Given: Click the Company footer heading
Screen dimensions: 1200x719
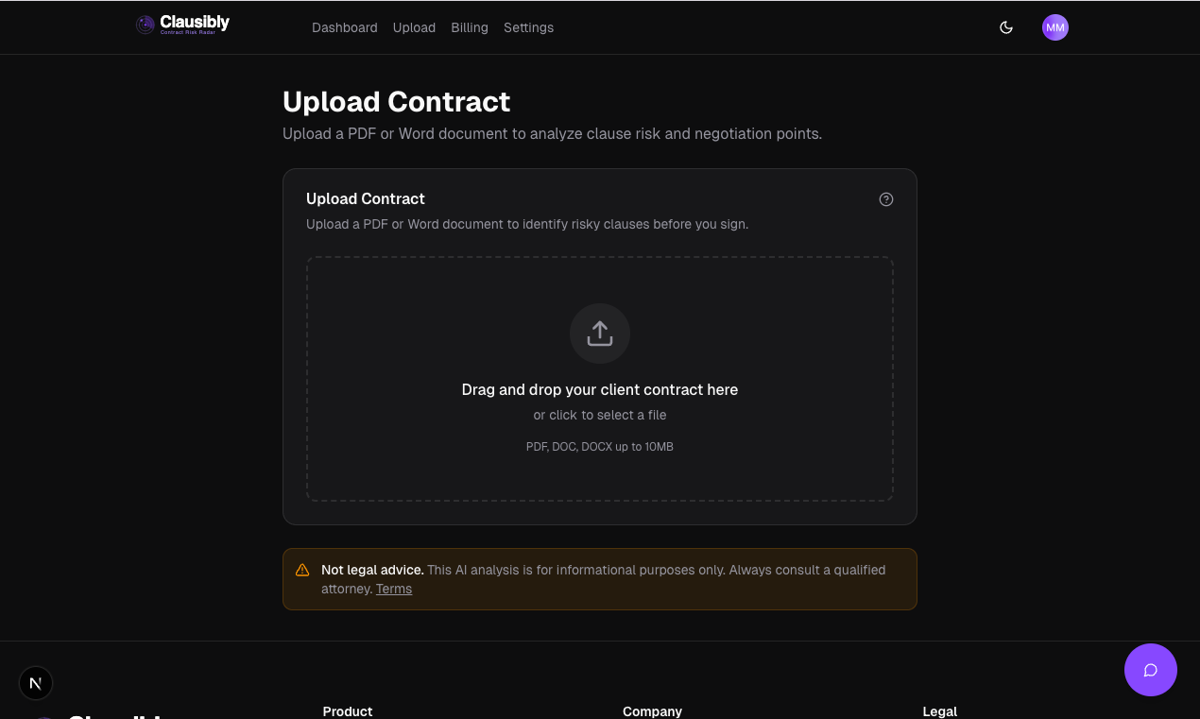Looking at the screenshot, I should pos(652,711).
